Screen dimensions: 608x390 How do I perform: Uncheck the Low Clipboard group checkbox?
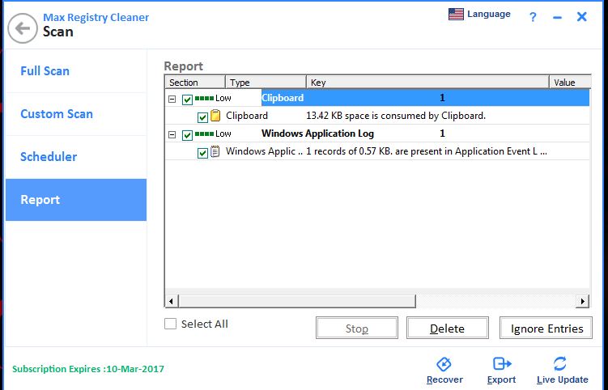point(187,100)
